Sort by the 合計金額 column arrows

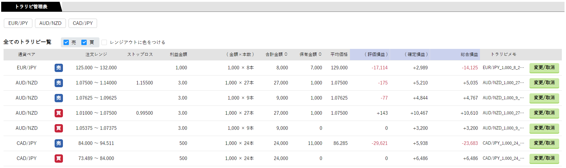pyautogui.click(x=286, y=54)
